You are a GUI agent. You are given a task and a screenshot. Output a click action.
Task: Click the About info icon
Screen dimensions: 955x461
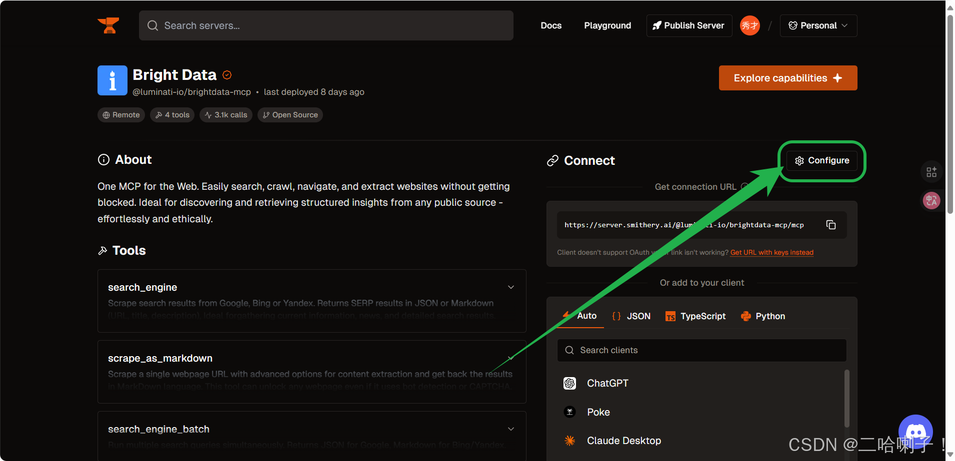[103, 159]
